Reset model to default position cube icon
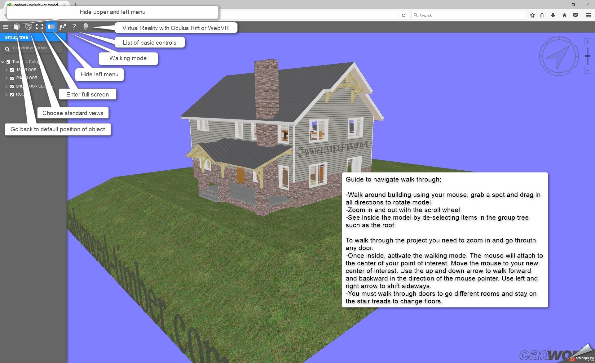 pyautogui.click(x=17, y=27)
